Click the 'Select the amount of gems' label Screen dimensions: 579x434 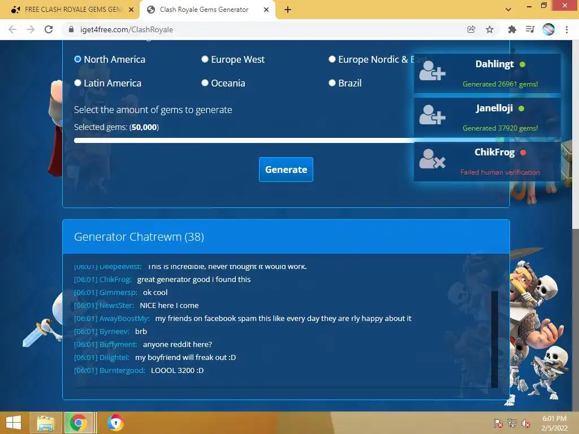(x=153, y=110)
